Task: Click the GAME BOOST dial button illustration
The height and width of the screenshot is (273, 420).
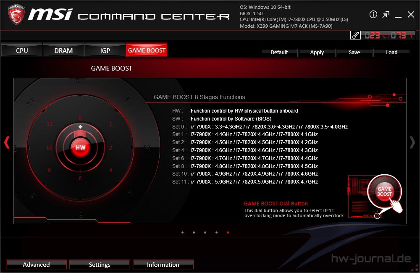Action: click(x=384, y=192)
